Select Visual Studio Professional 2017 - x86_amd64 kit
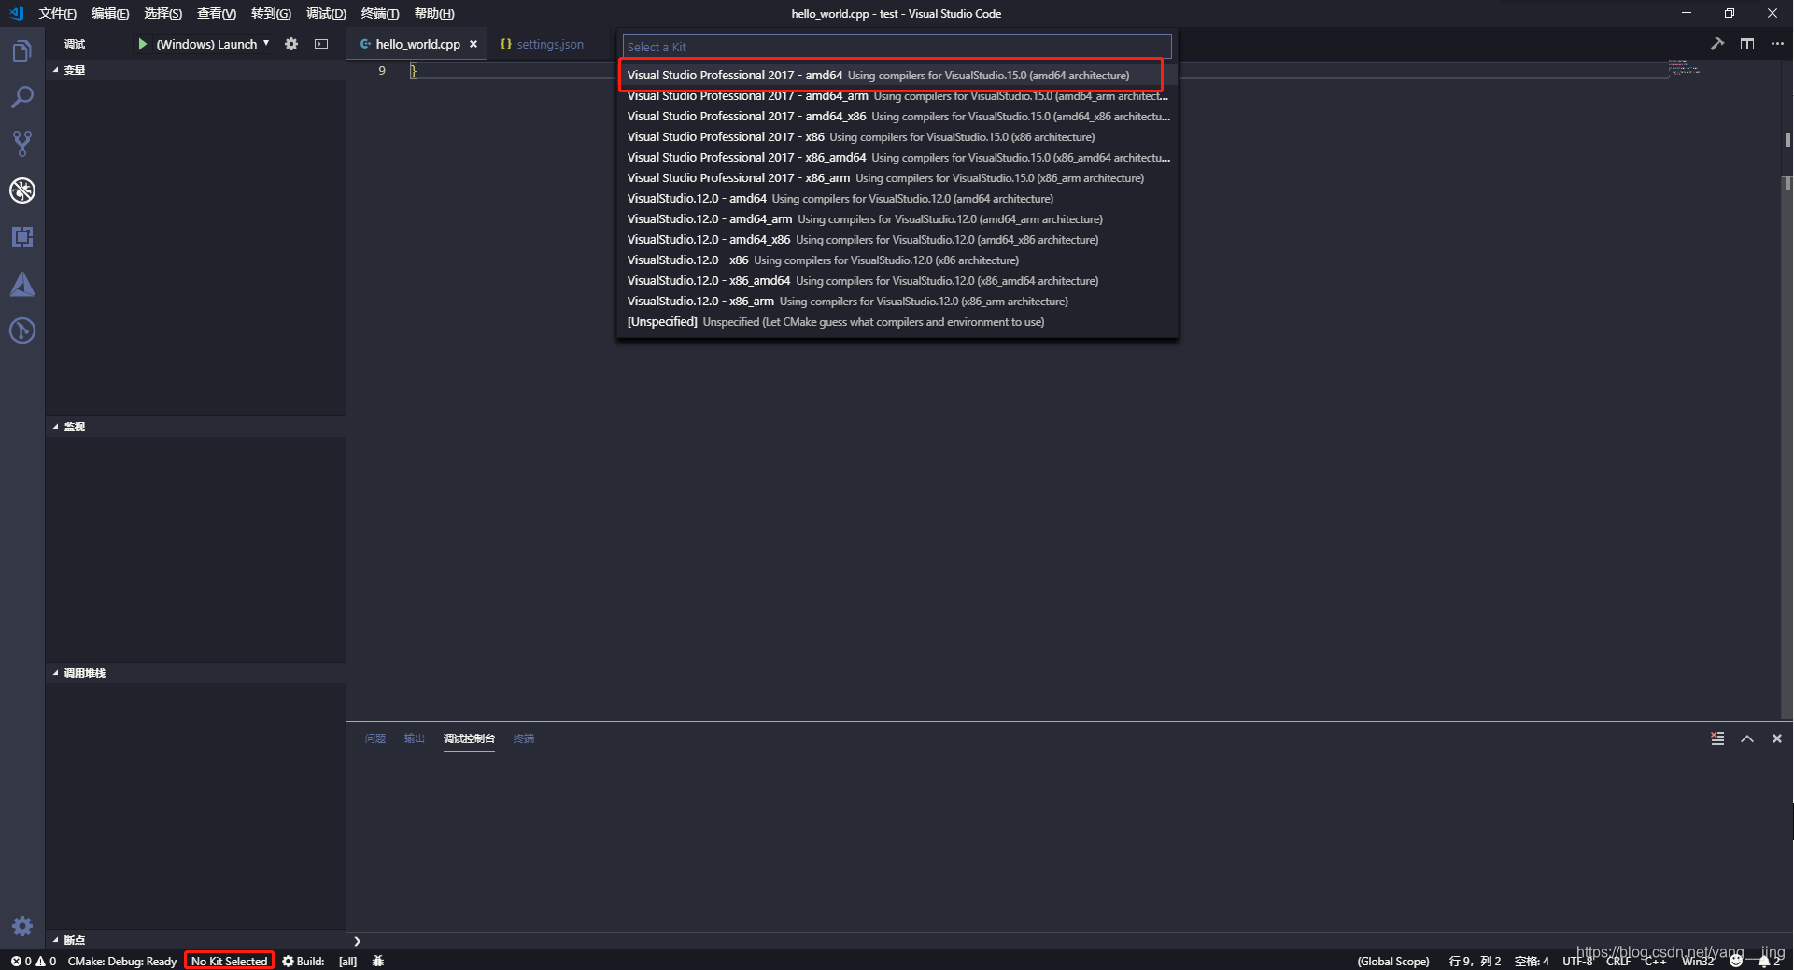The width and height of the screenshot is (1794, 970). pos(897,157)
